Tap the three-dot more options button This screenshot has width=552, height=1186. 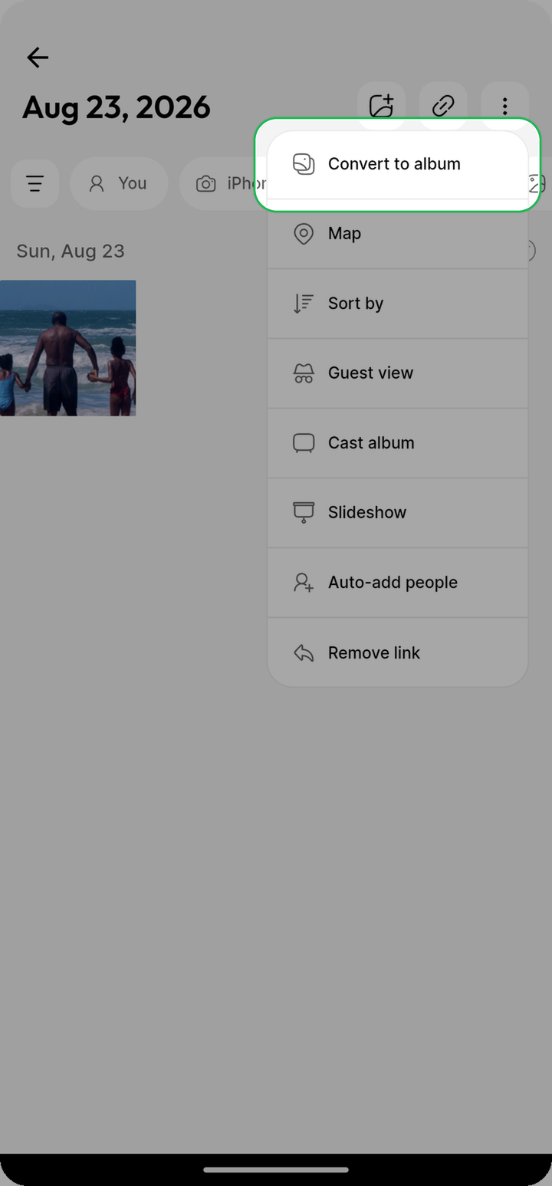point(504,106)
